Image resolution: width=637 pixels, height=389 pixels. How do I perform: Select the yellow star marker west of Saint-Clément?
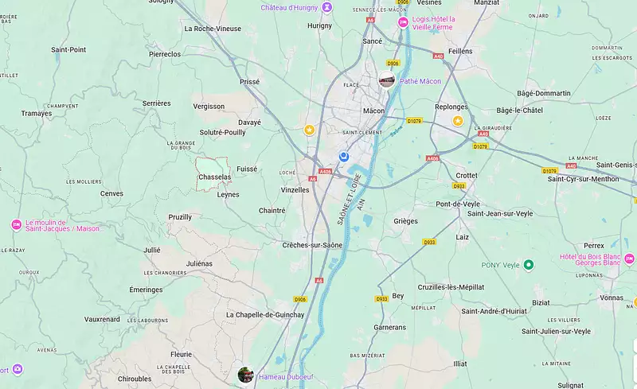[309, 130]
